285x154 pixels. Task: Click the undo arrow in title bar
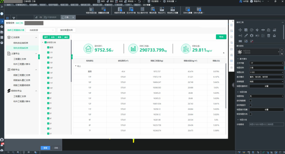coord(139,1)
